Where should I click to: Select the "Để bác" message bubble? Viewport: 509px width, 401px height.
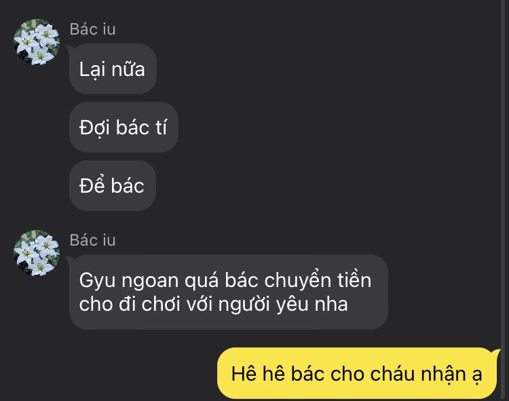click(112, 186)
